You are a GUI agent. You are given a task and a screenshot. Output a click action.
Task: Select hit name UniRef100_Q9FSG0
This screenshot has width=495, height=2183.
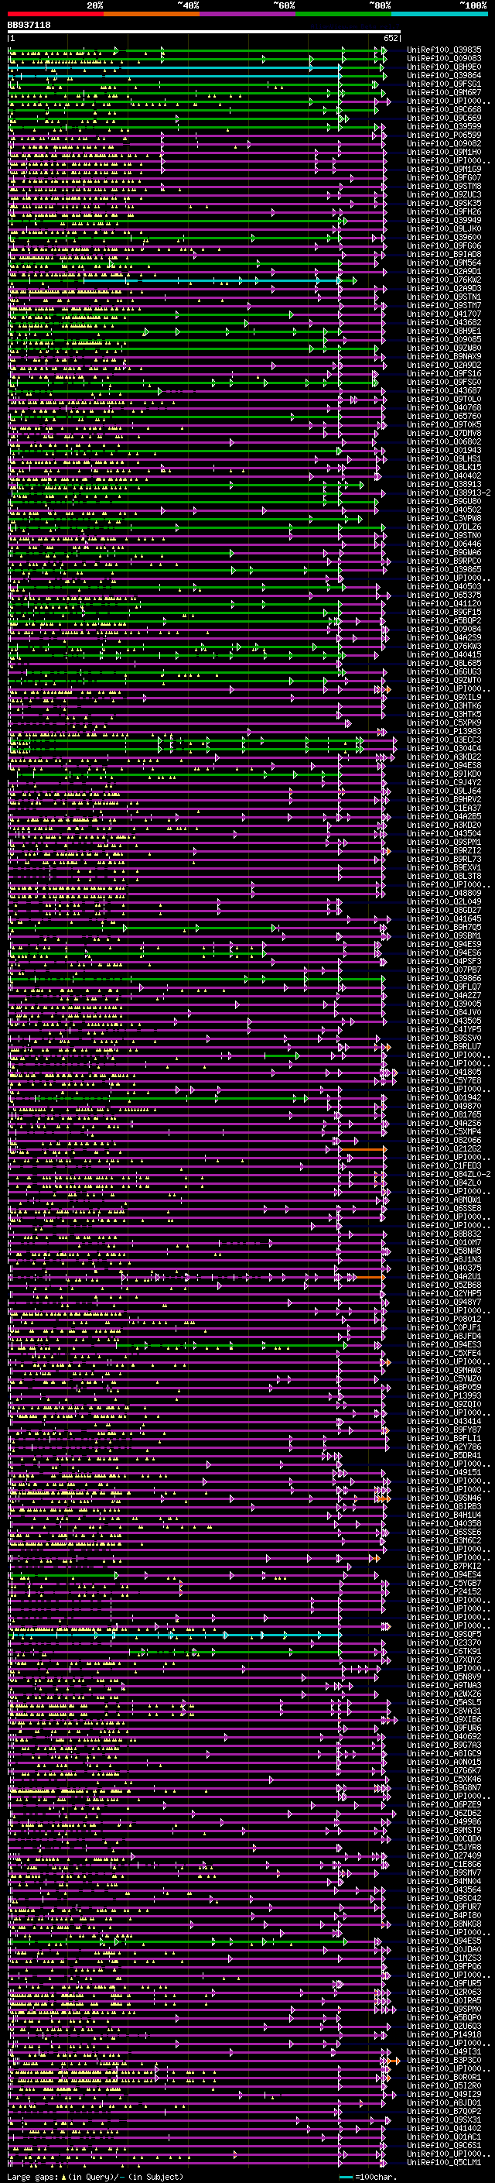[444, 383]
